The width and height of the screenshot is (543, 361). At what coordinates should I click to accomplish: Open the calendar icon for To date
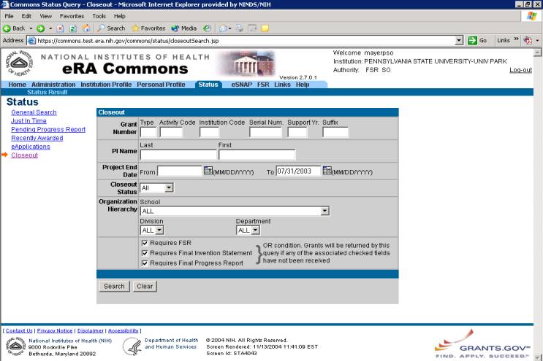coord(327,171)
